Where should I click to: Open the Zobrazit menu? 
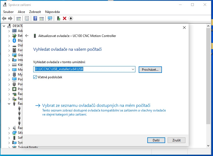pos(35,12)
